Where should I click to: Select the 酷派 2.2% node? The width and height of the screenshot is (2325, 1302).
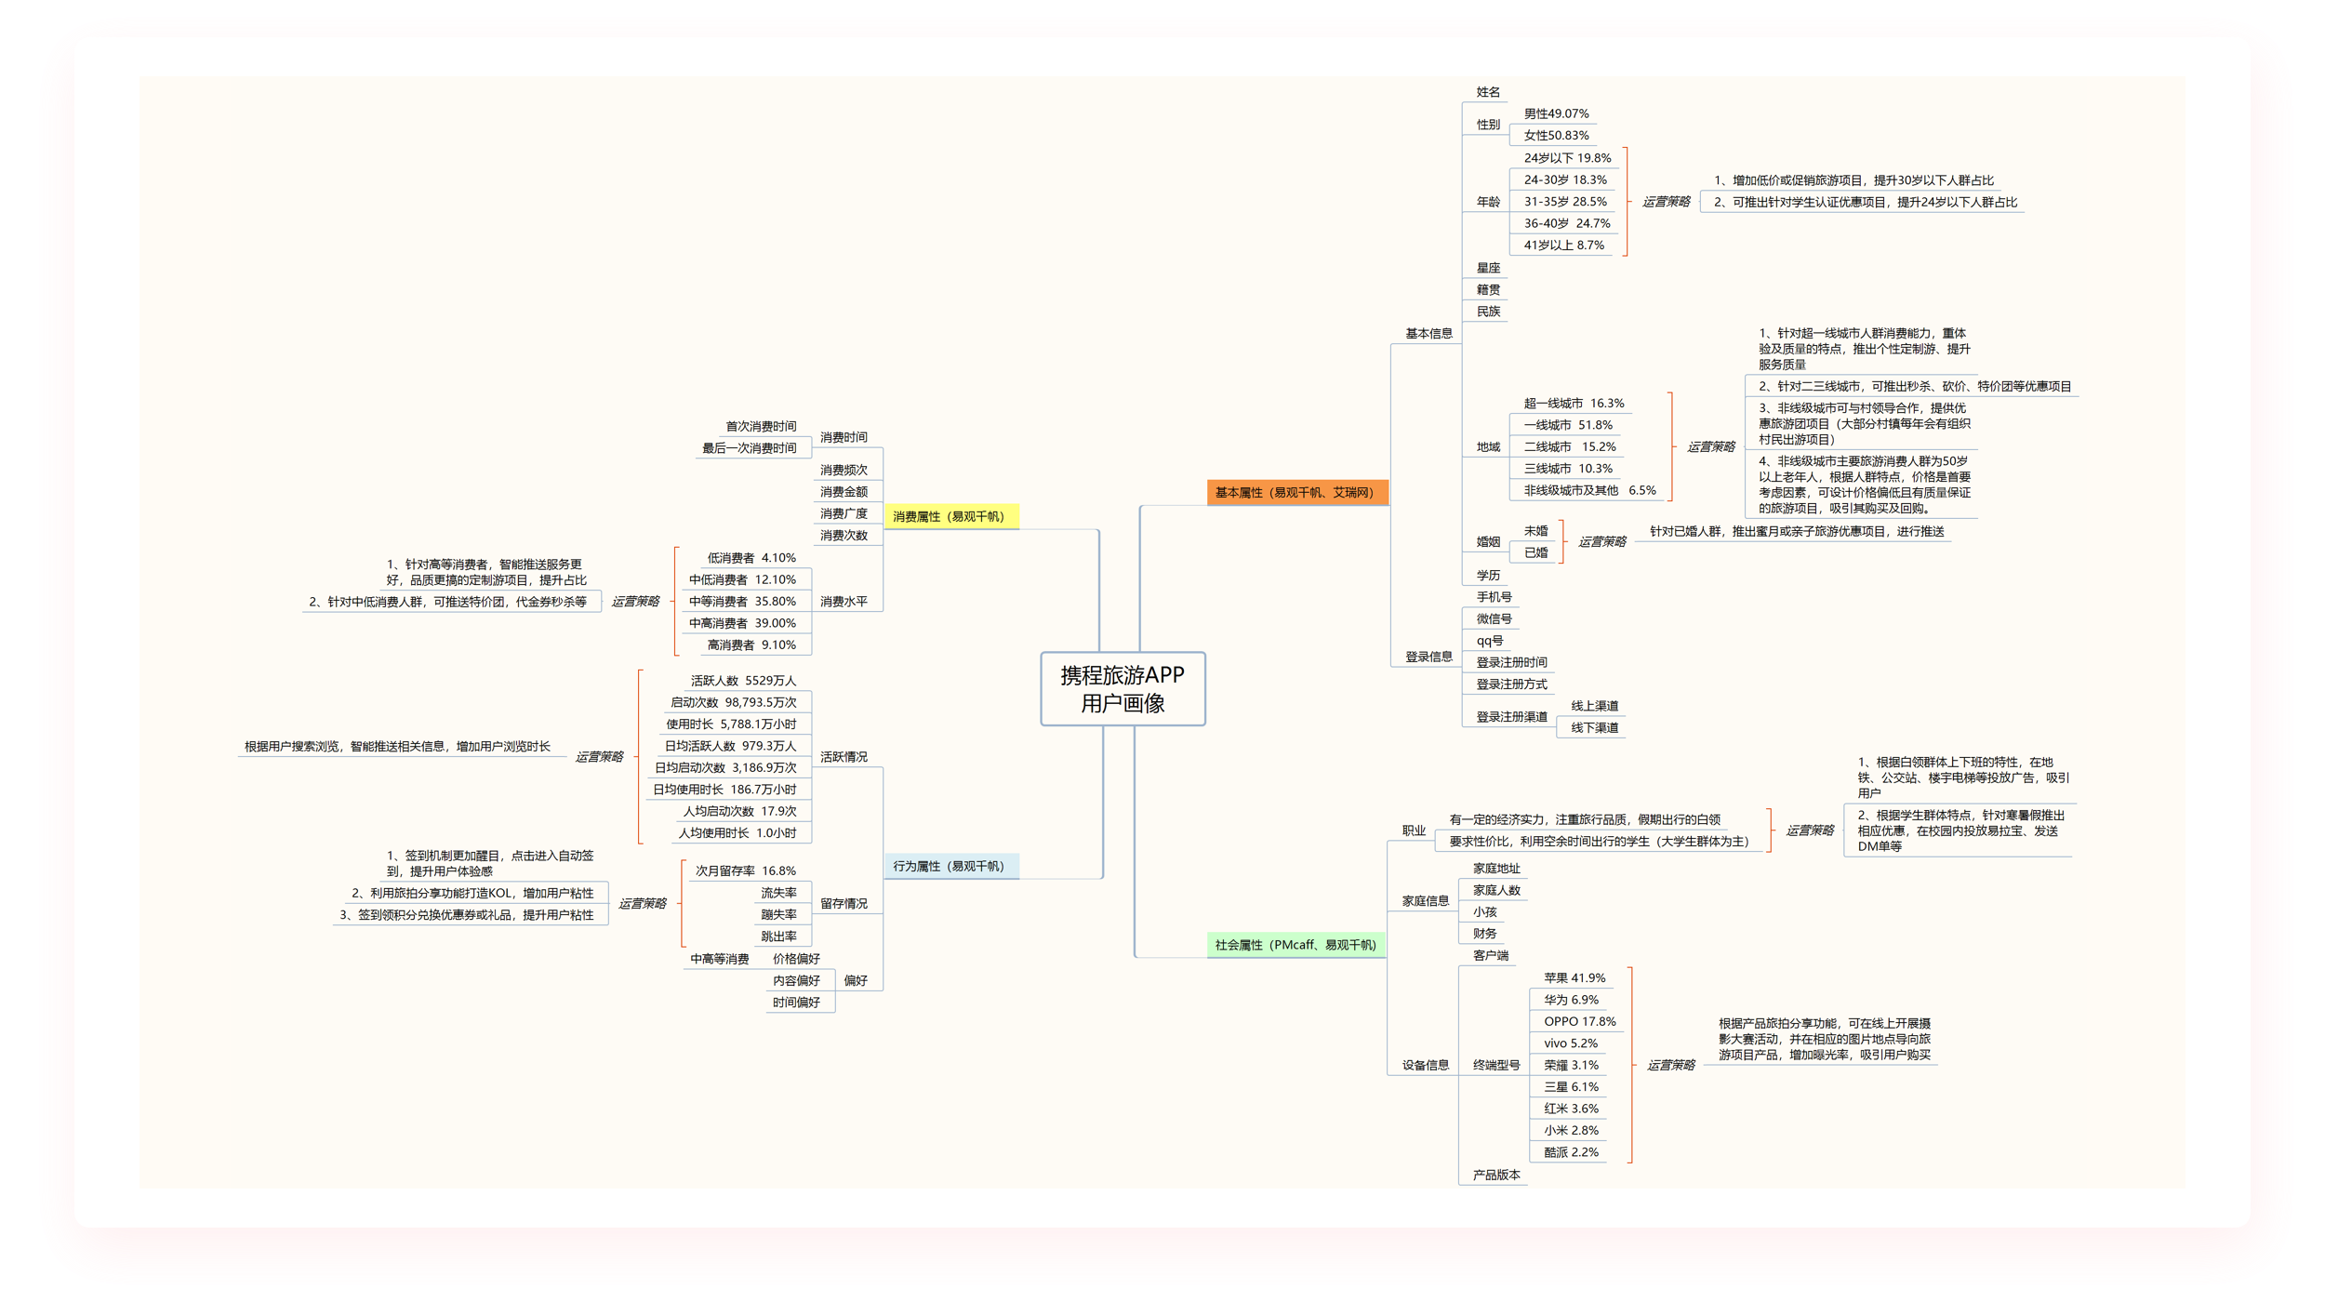tap(1571, 1151)
